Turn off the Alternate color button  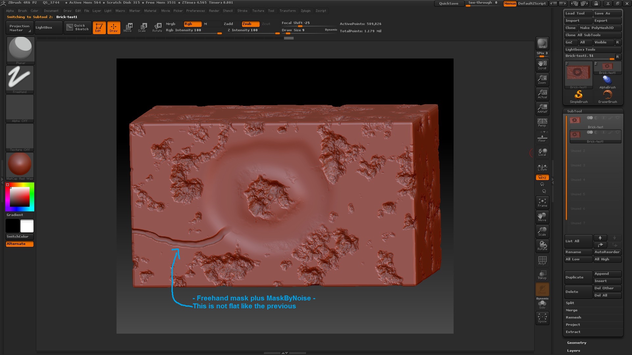[20, 244]
